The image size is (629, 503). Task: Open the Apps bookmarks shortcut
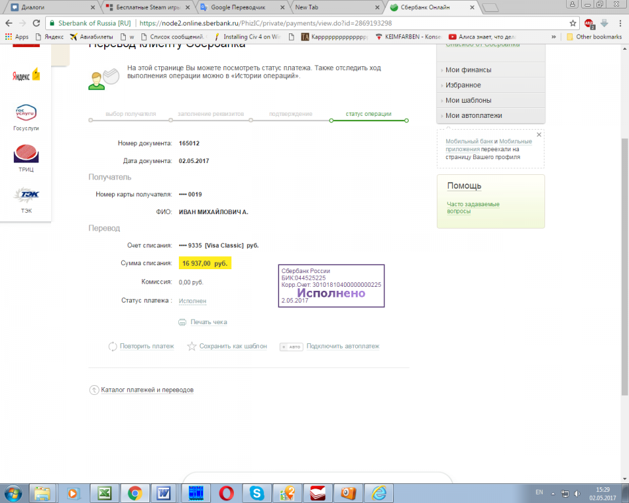pos(16,37)
